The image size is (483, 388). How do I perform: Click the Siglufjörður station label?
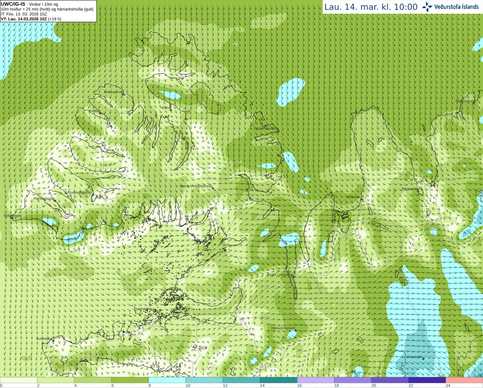point(465,101)
